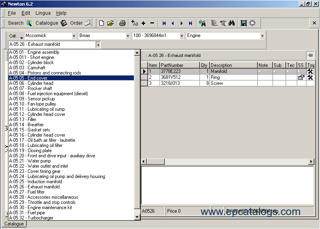This screenshot has height=229, width=320.
Task: Click the add-to-list document icon
Action: (x=223, y=23)
